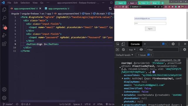Show more DevTools tabs chevron
Screen dimensions: 188x106
pyautogui.click(x=145, y=44)
